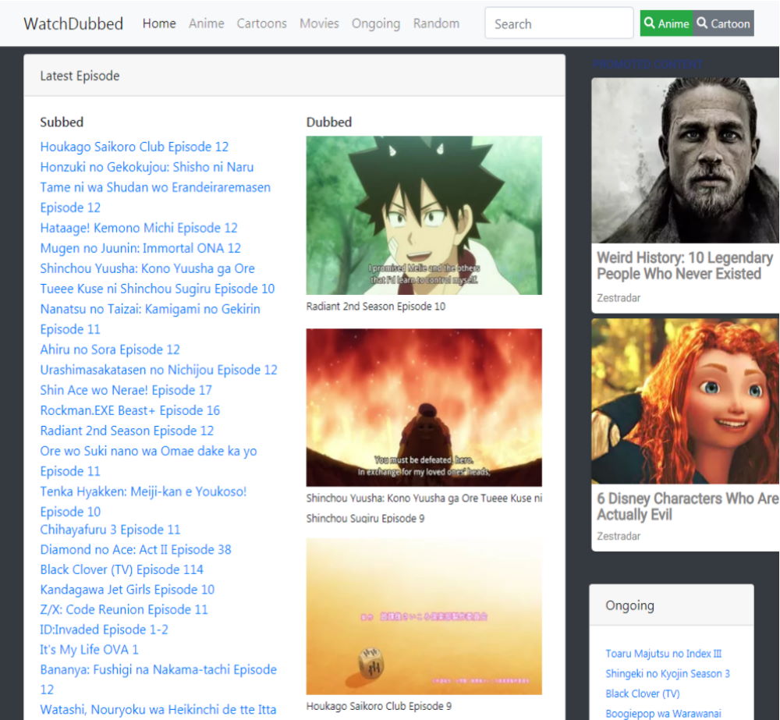
Task: Open Rockman.EXE Beast+ Episode 16
Action: tap(129, 410)
